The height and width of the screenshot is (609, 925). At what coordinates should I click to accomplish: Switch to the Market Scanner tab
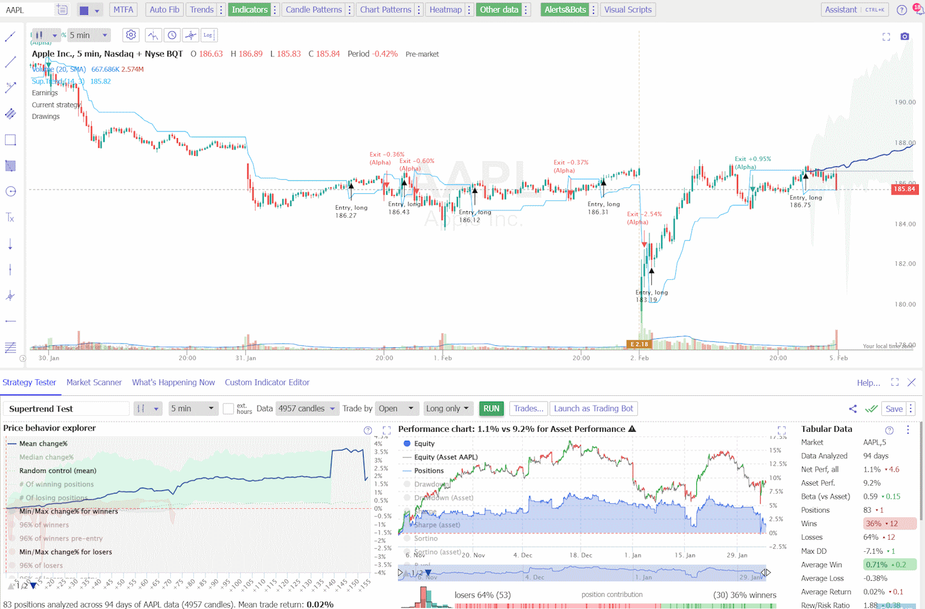click(x=94, y=382)
